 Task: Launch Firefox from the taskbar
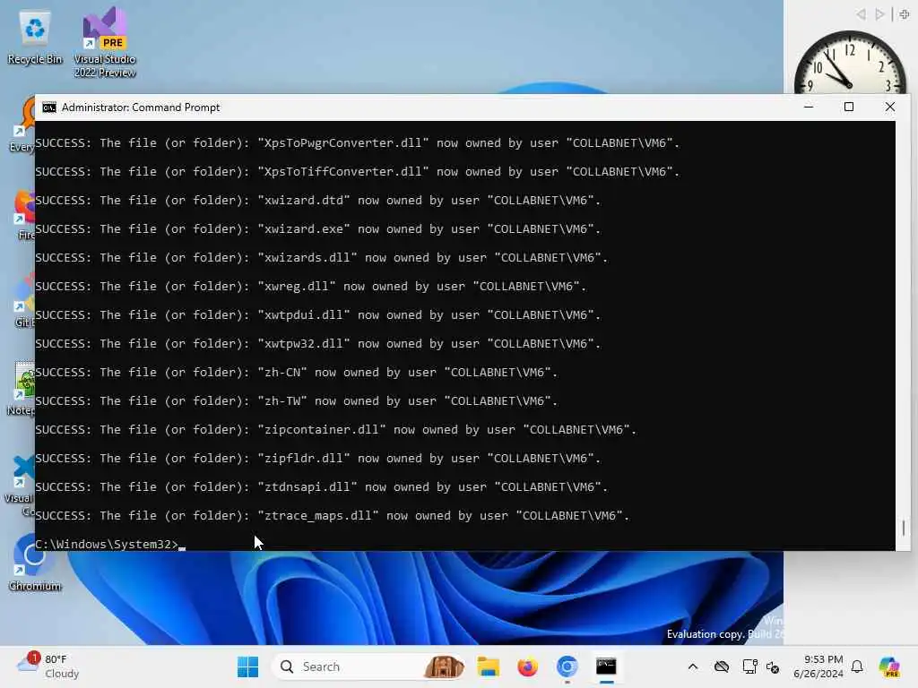click(x=527, y=666)
